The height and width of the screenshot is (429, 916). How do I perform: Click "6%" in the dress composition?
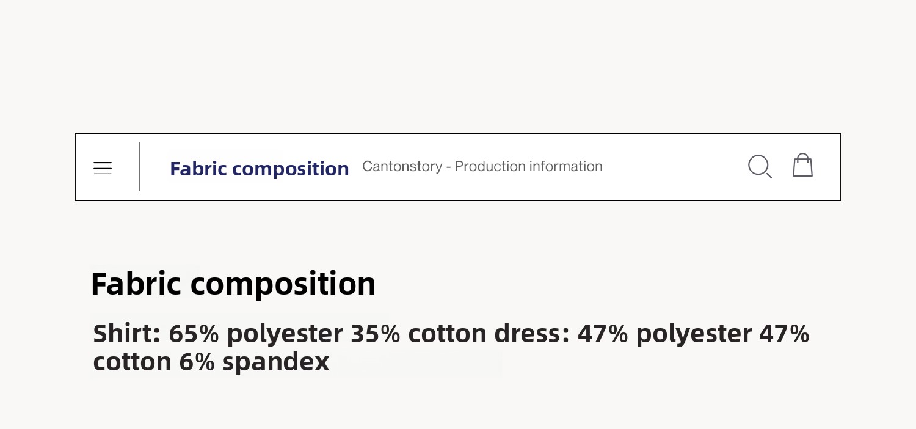(x=197, y=362)
